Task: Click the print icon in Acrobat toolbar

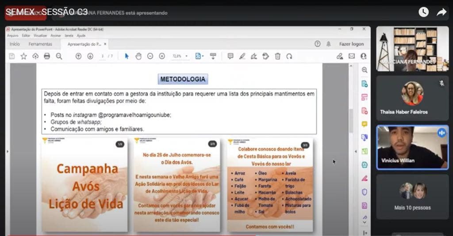Action: pos(47,56)
